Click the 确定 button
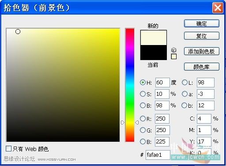Screen dimensions: 226x166 [202, 23]
